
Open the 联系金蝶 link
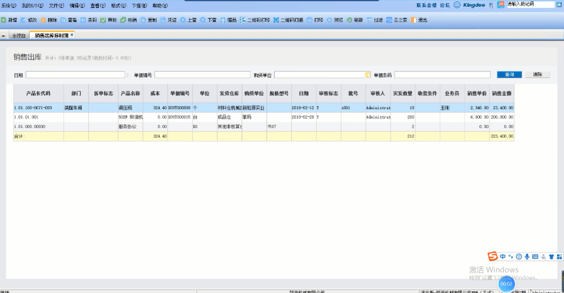pos(426,5)
